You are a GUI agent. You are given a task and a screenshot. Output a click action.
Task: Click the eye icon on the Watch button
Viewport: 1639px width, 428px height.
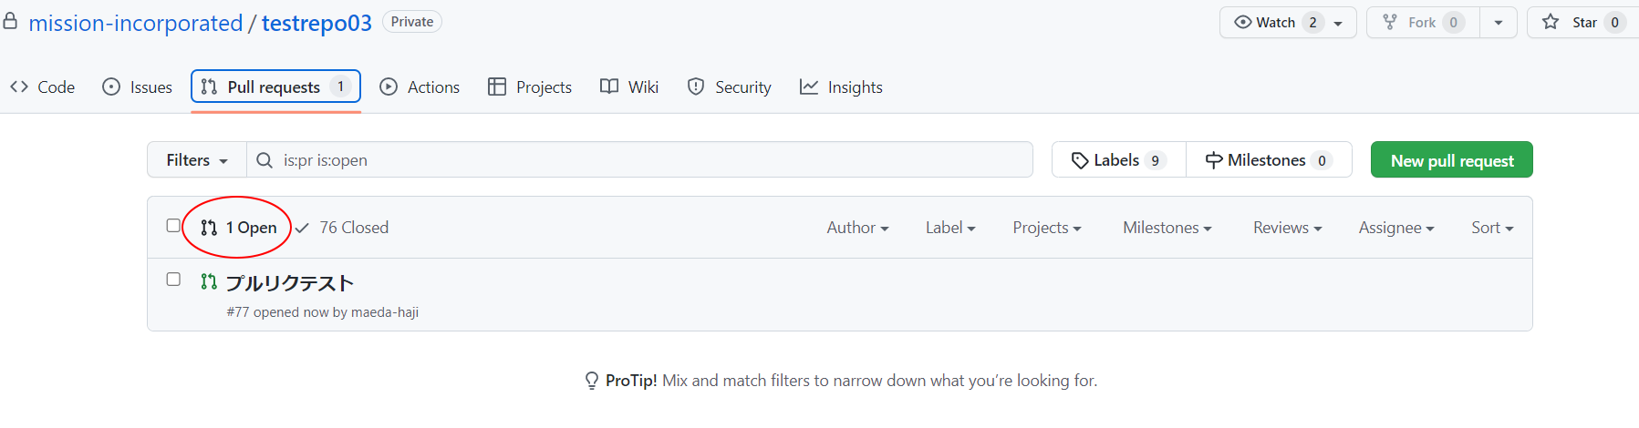tap(1242, 22)
